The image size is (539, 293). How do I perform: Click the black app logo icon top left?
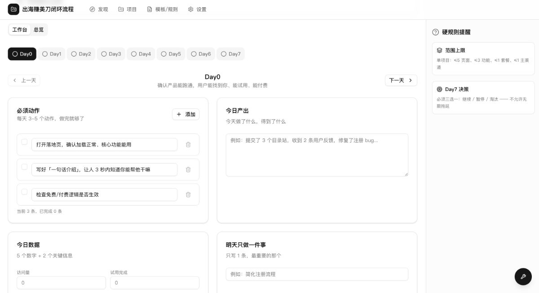[x=13, y=9]
